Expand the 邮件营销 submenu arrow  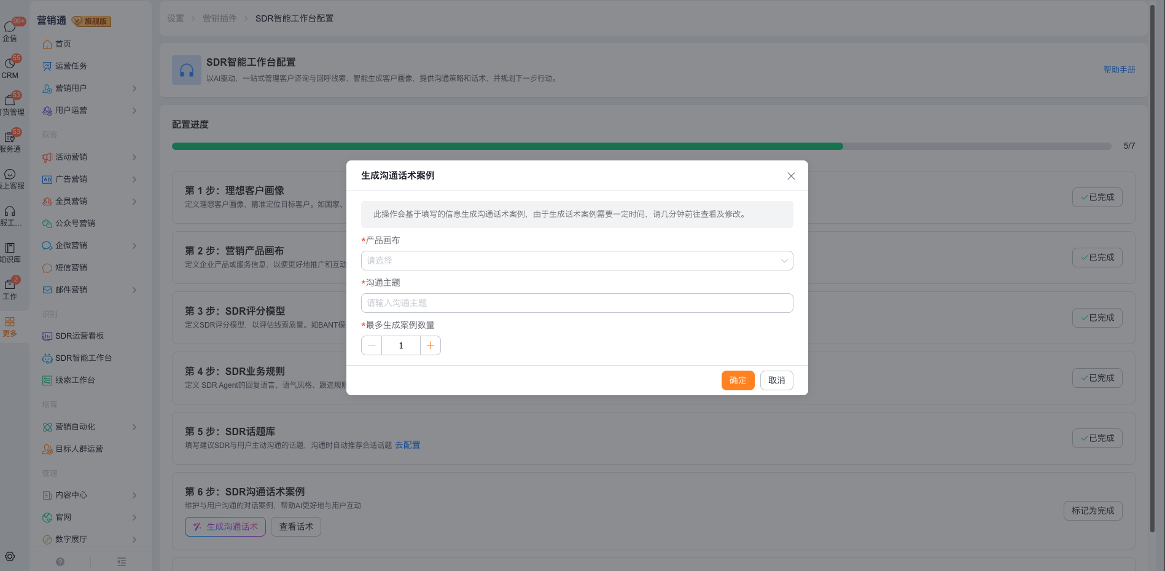(x=134, y=290)
